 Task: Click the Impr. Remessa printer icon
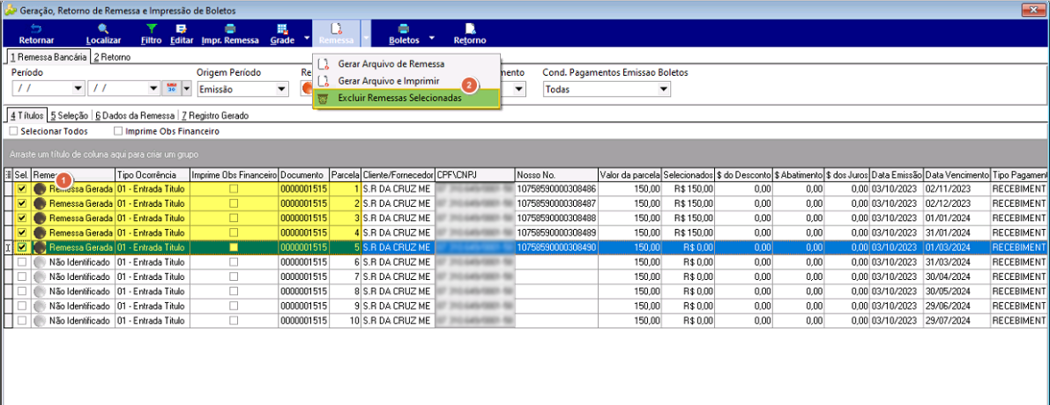click(x=230, y=29)
